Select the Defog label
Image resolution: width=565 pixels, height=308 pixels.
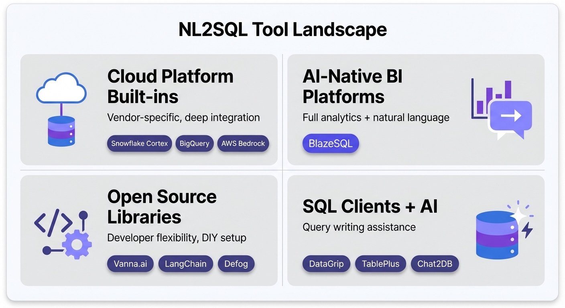[x=236, y=263]
